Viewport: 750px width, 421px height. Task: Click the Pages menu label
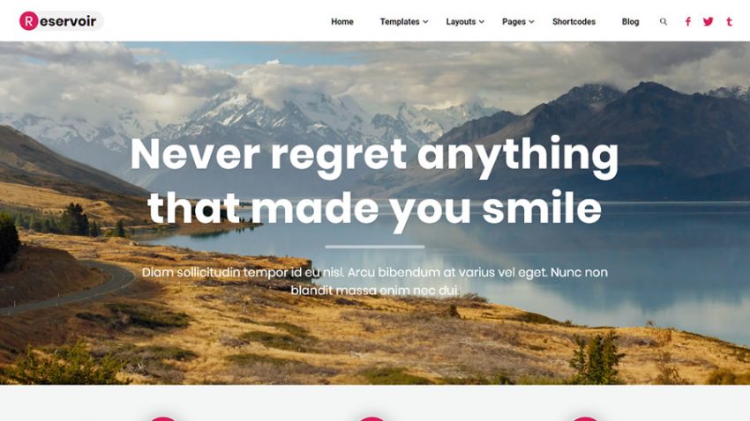point(514,21)
